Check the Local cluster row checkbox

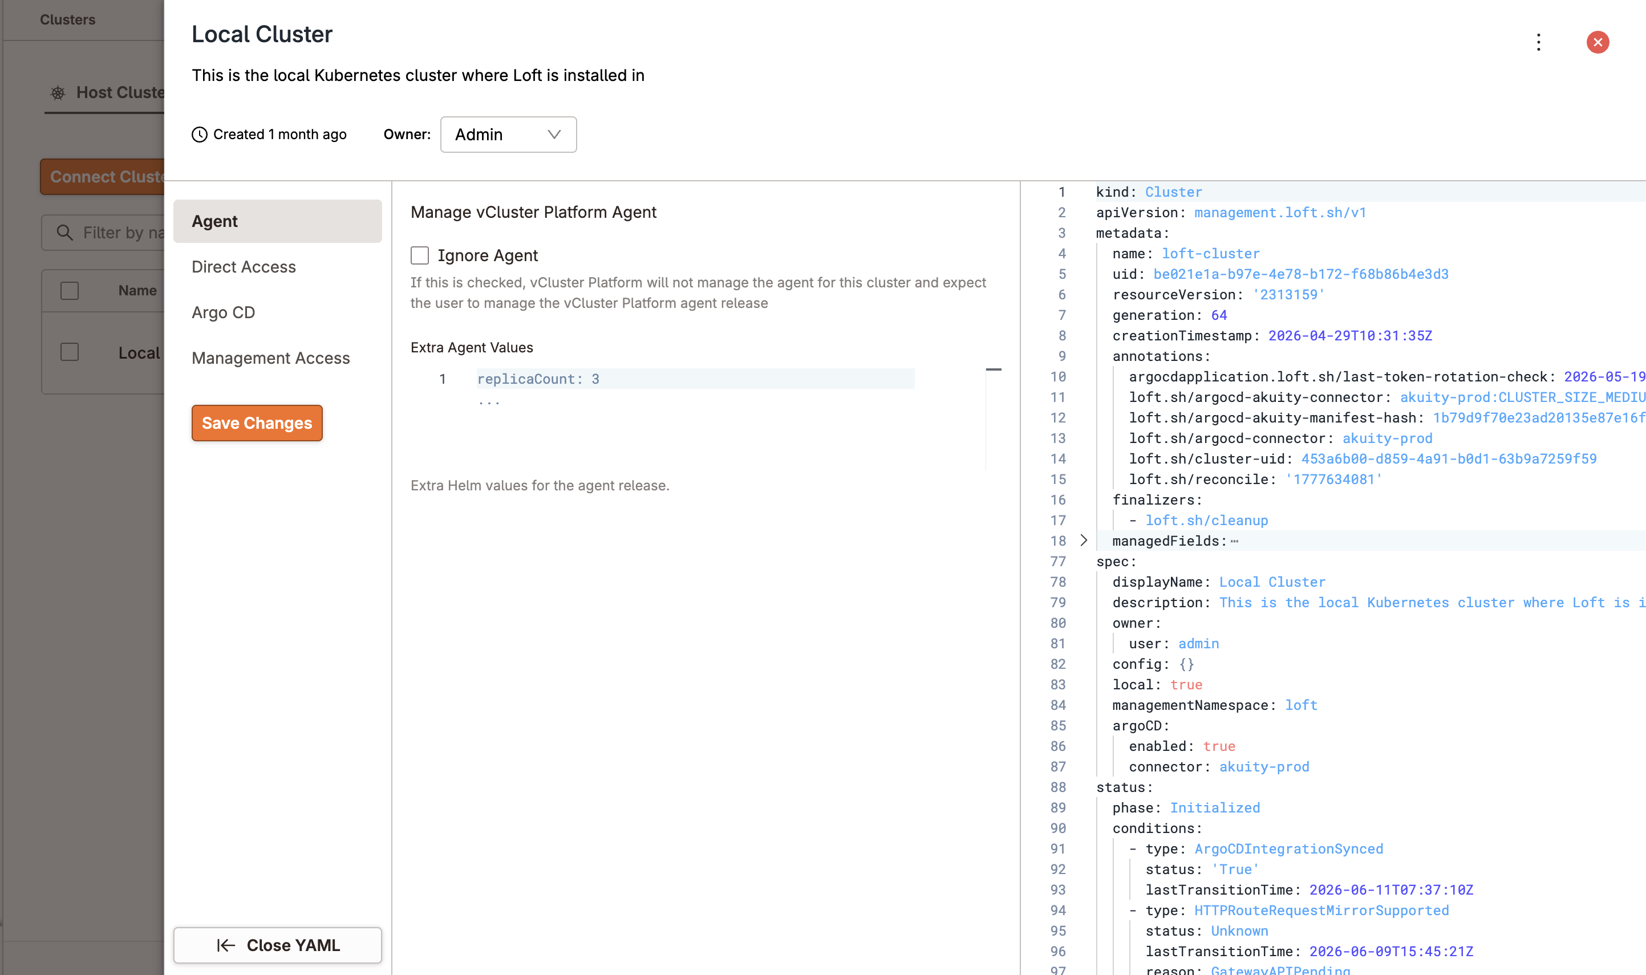[70, 352]
